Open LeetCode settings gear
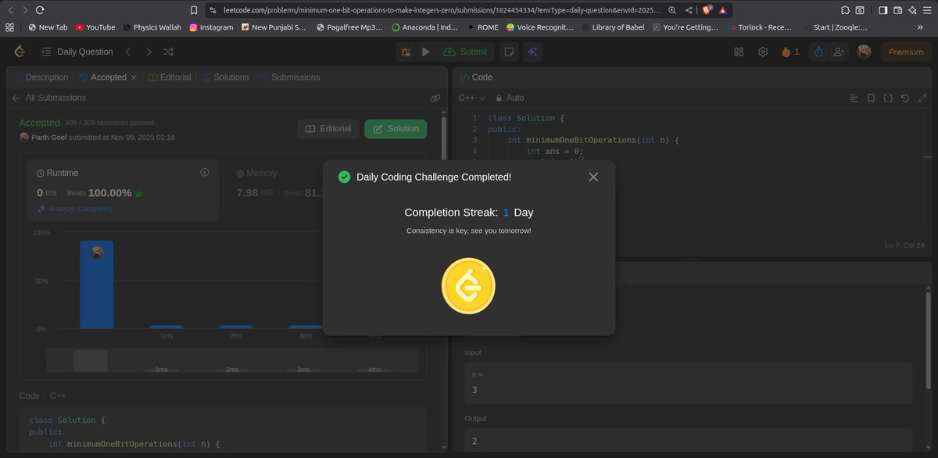This screenshot has height=458, width=938. [763, 52]
